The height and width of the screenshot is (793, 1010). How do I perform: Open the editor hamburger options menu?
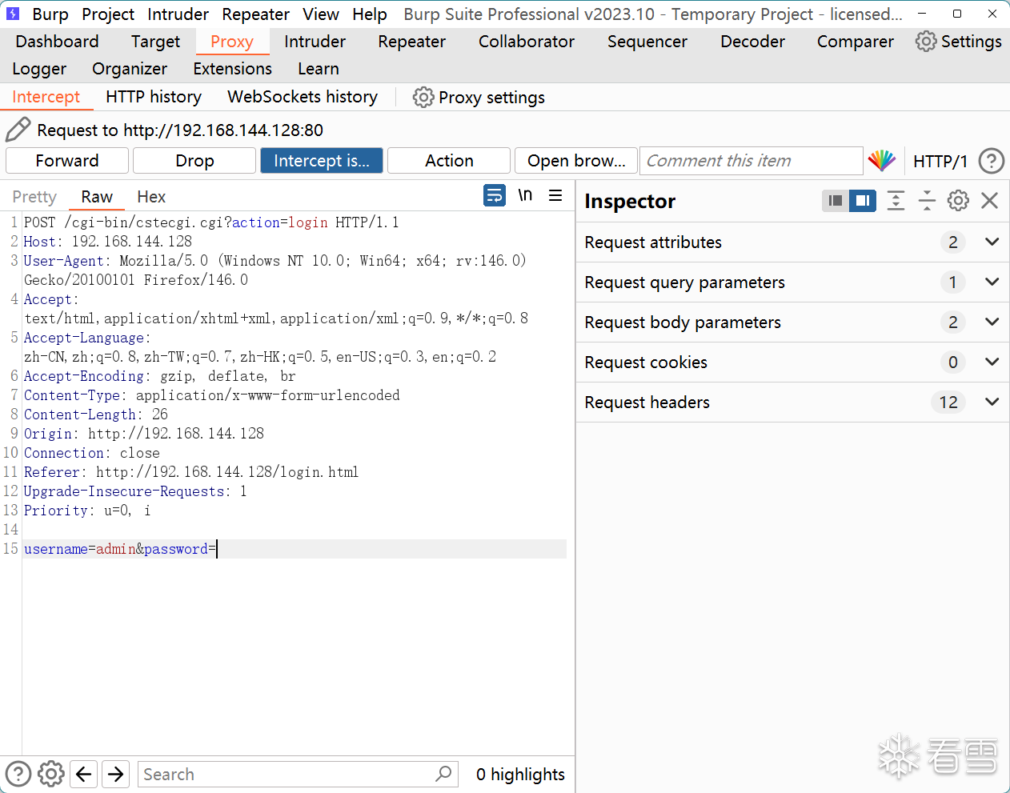point(555,195)
